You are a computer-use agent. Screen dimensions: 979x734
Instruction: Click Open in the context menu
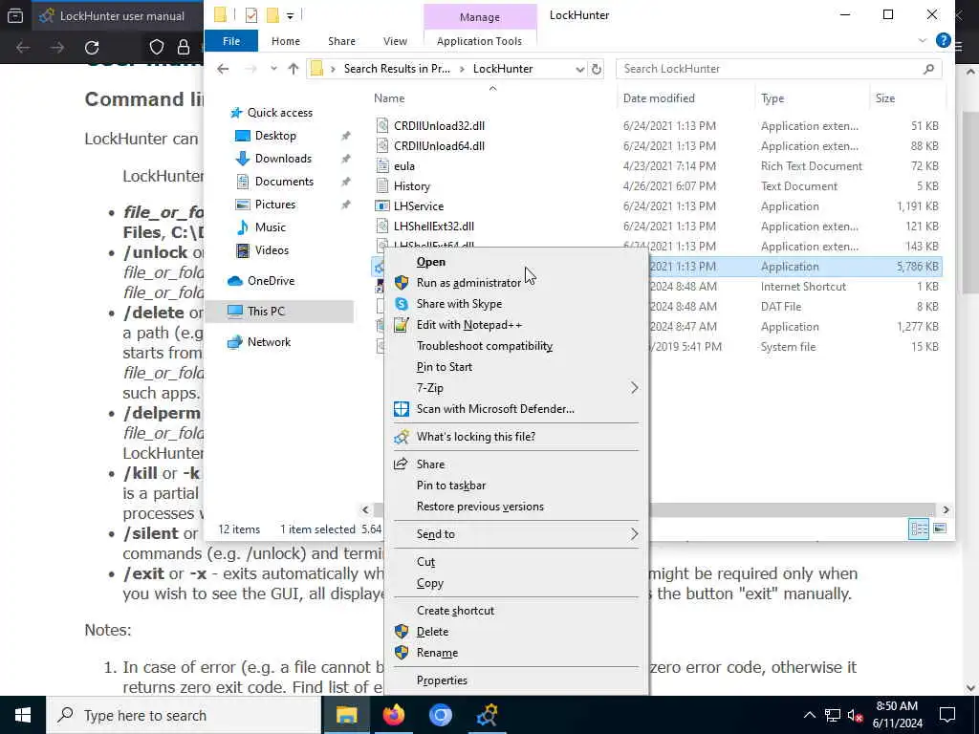430,262
